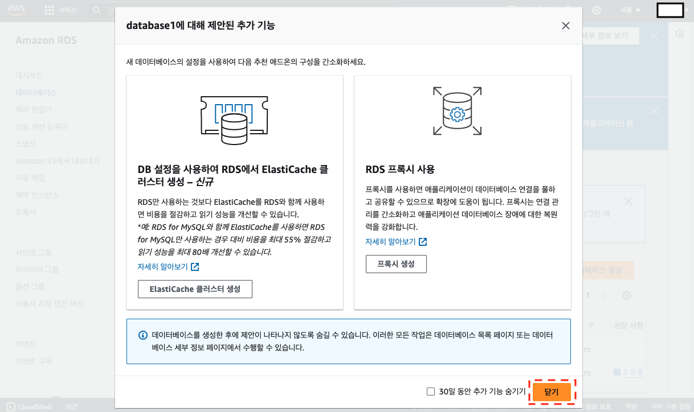The height and width of the screenshot is (412, 694).
Task: Close the recommendation card behind the dialog
Action: [628, 201]
